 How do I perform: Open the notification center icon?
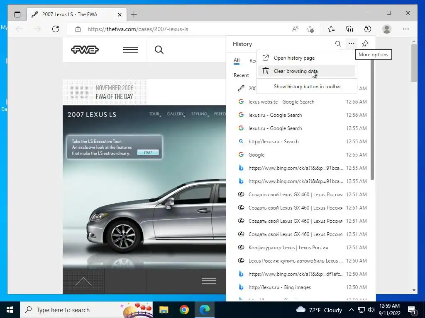(411, 310)
